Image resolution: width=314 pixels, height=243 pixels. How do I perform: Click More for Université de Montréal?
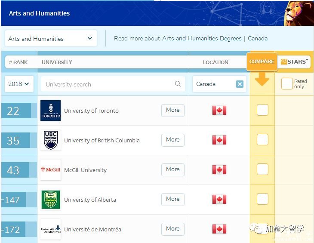click(x=173, y=229)
